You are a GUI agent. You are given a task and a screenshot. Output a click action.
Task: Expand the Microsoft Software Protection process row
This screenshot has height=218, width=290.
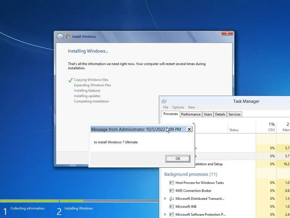[165, 215]
